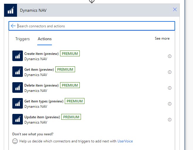
Task: Click PREMIUM badge next to Get item types
Action: 75,101
